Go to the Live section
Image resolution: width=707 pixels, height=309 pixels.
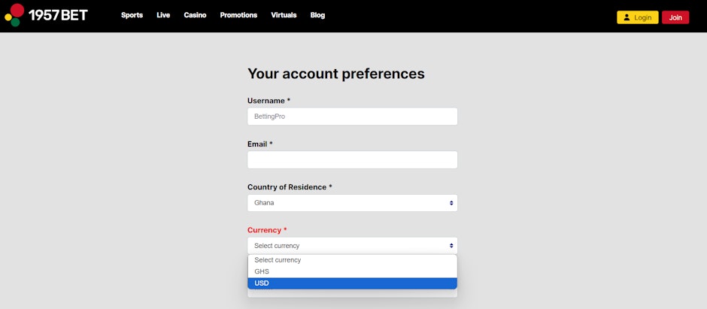pos(163,15)
